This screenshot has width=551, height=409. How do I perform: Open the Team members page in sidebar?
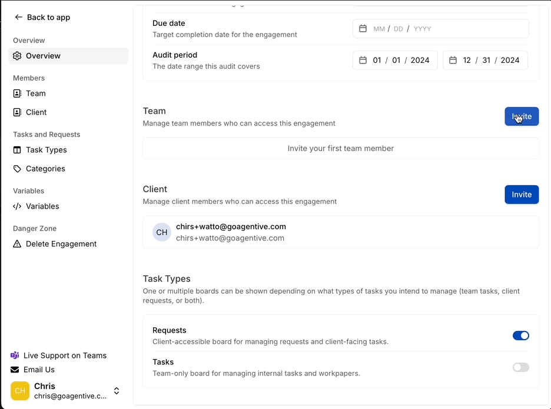click(35, 93)
